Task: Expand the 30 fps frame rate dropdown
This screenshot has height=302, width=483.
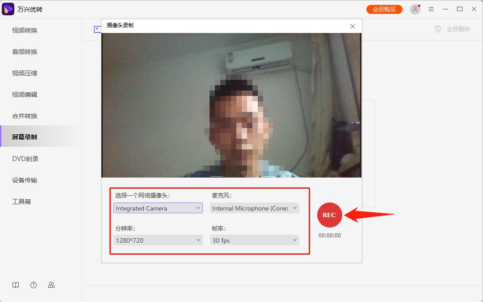Action: point(254,240)
